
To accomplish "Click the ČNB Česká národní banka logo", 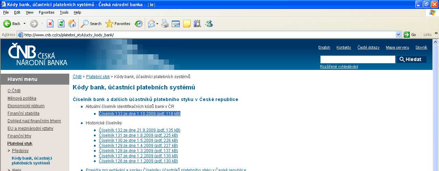I will (38, 55).
